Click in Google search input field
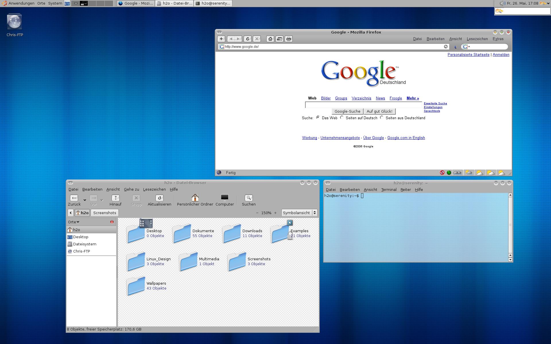The image size is (551, 344). [364, 105]
